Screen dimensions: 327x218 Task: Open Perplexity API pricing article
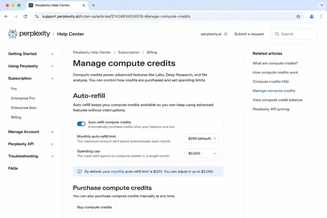tap(271, 109)
